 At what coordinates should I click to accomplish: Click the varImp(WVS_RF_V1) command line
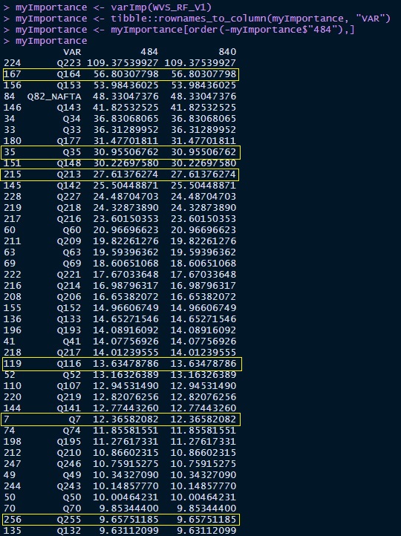[108, 7]
